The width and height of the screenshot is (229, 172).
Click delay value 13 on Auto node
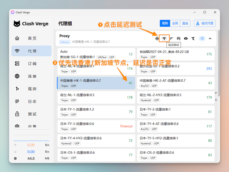pos(131,54)
